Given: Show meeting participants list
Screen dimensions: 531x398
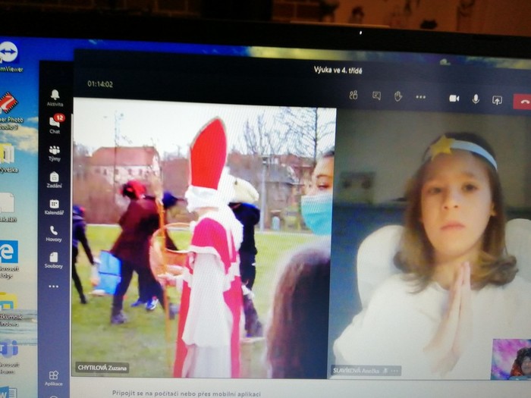Looking at the screenshot, I should pos(353,95).
